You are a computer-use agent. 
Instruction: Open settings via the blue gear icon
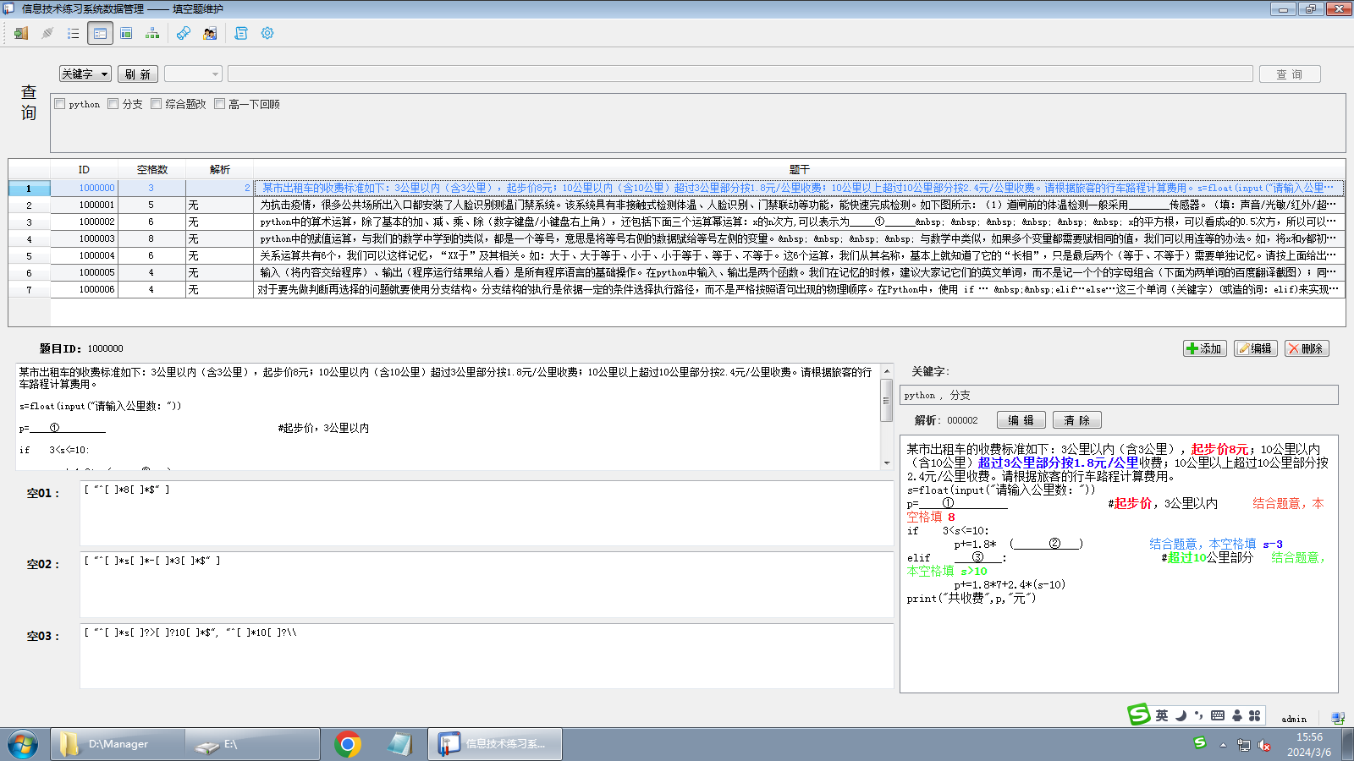pos(267,33)
